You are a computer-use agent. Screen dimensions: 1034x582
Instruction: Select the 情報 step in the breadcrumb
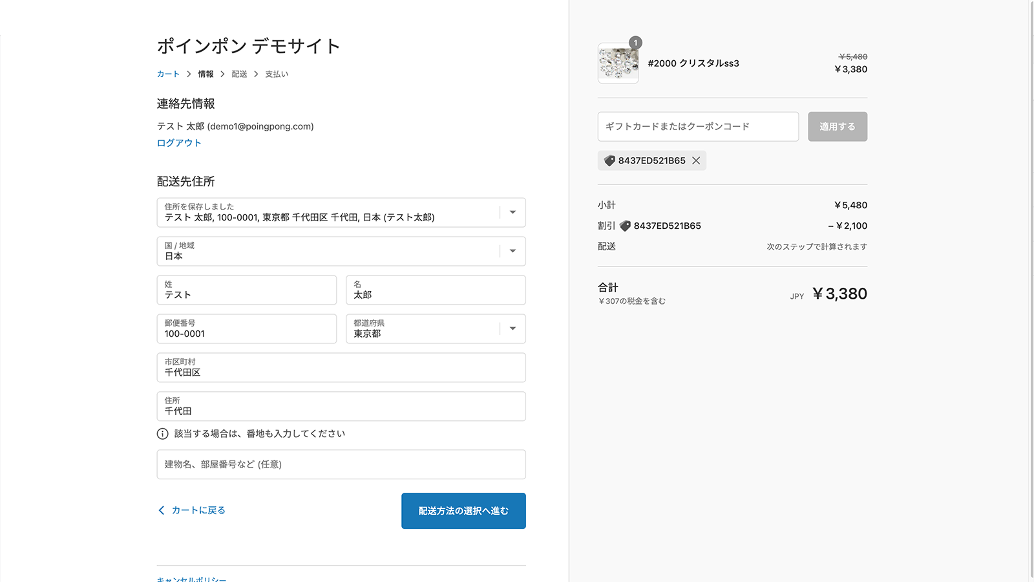(206, 74)
